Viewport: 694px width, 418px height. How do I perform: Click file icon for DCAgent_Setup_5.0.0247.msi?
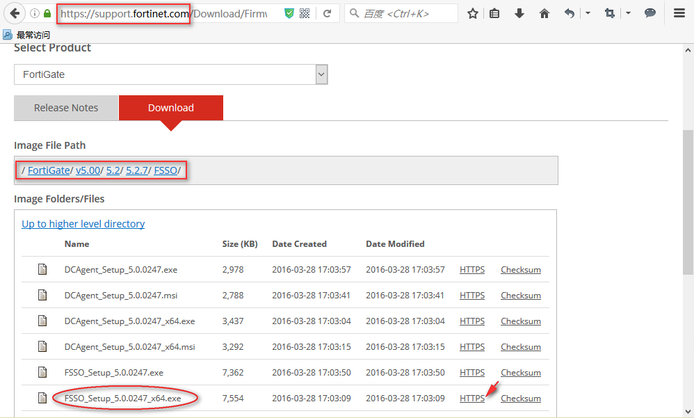[42, 295]
